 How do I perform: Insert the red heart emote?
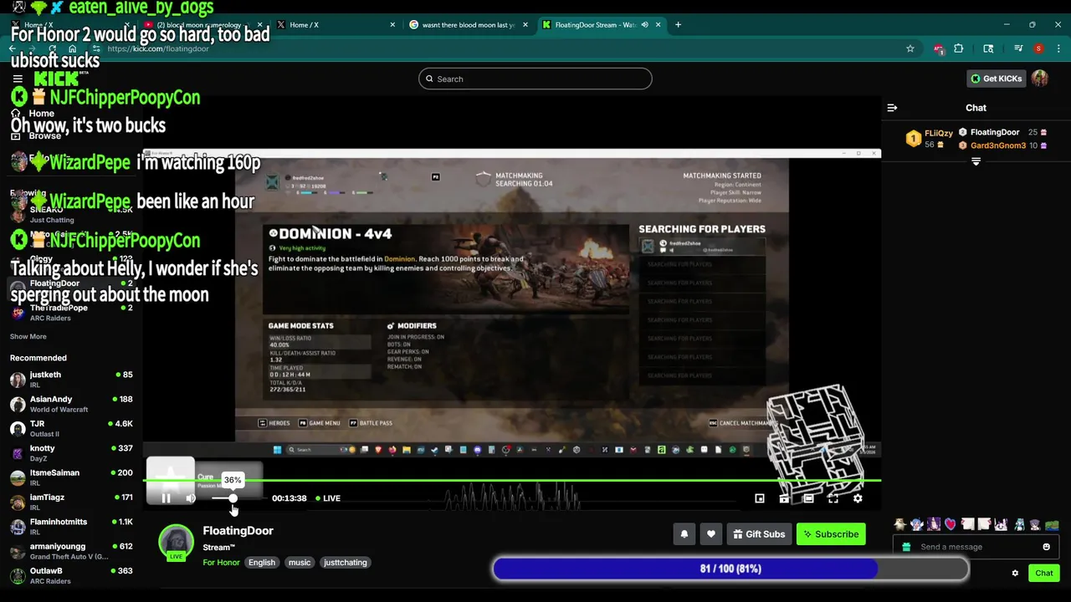pyautogui.click(x=951, y=525)
